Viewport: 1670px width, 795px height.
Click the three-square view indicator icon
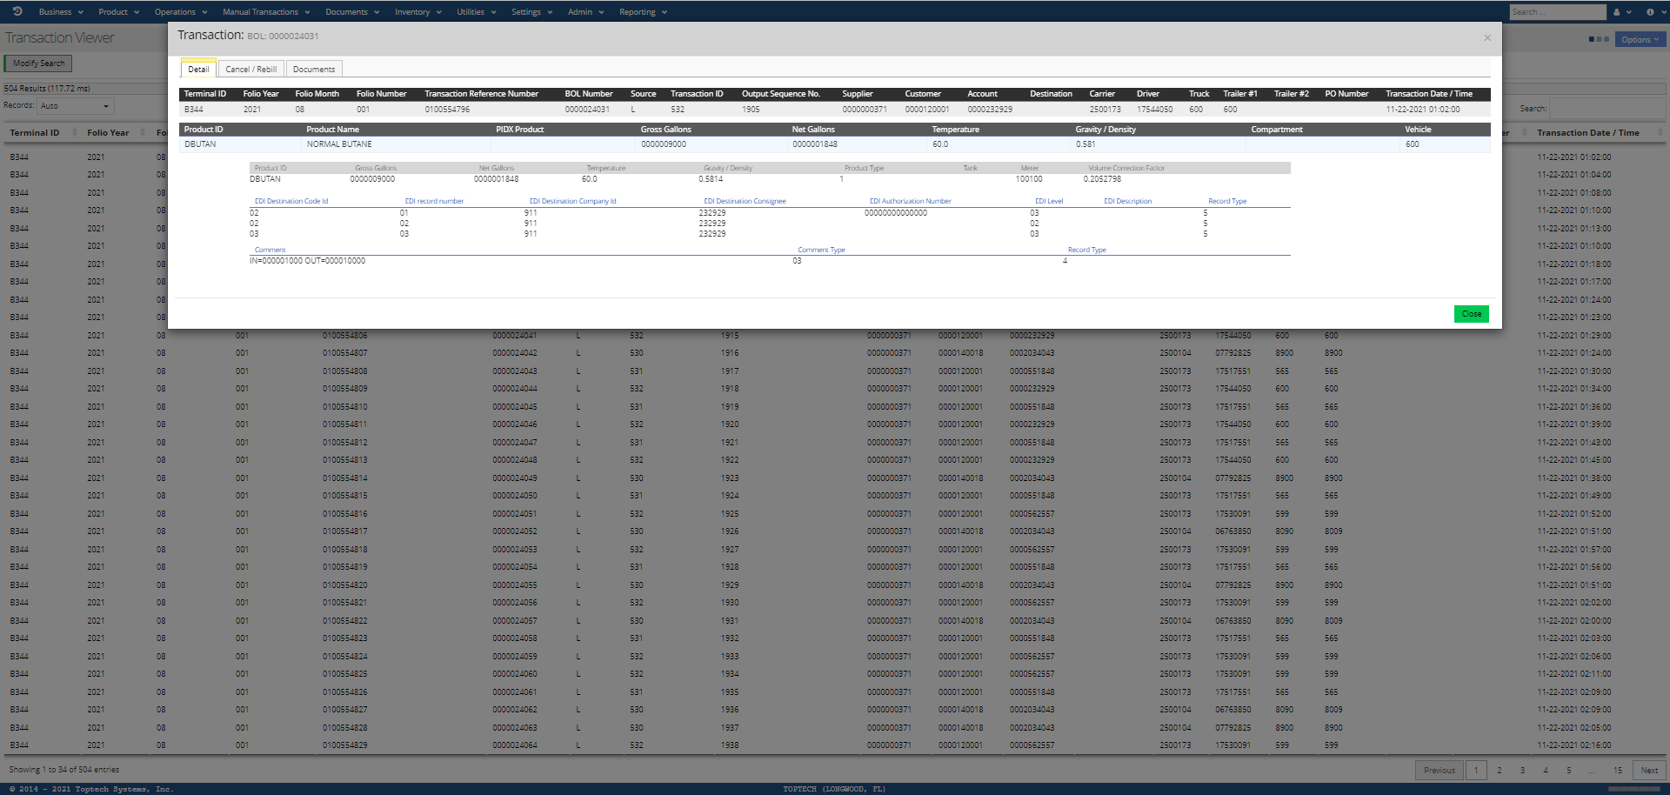(1598, 39)
